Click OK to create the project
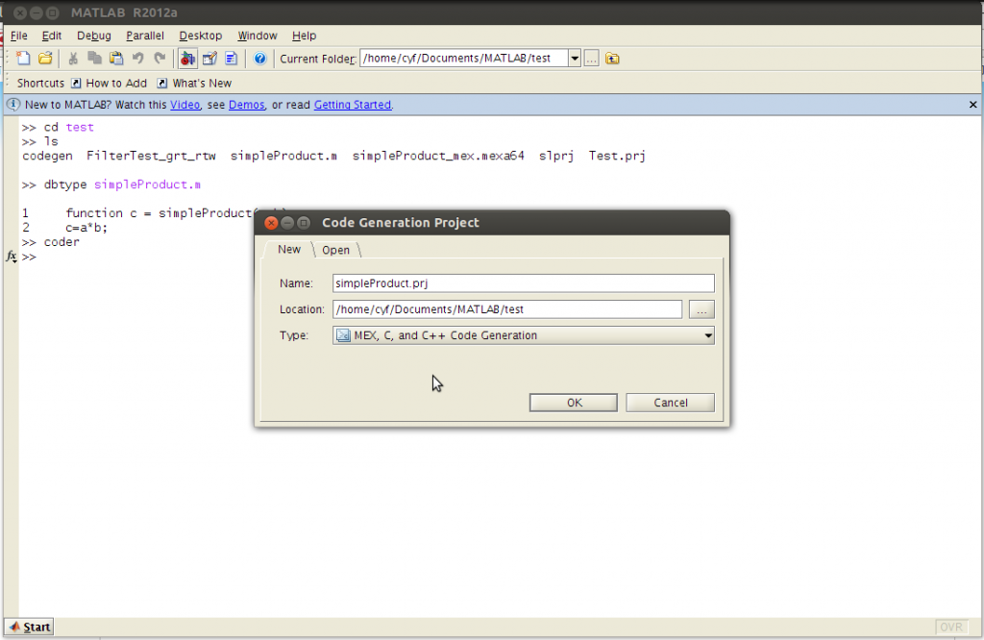984x640 pixels. (573, 402)
